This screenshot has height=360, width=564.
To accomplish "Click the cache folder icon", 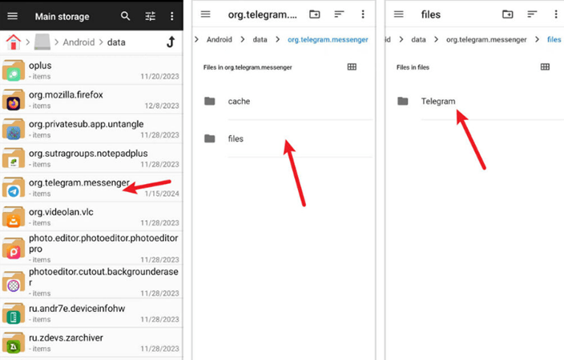I will [210, 102].
